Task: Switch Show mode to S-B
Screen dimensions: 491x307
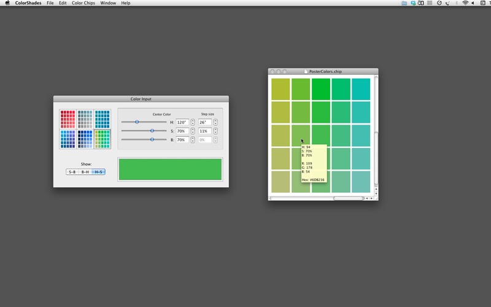Action: point(72,172)
